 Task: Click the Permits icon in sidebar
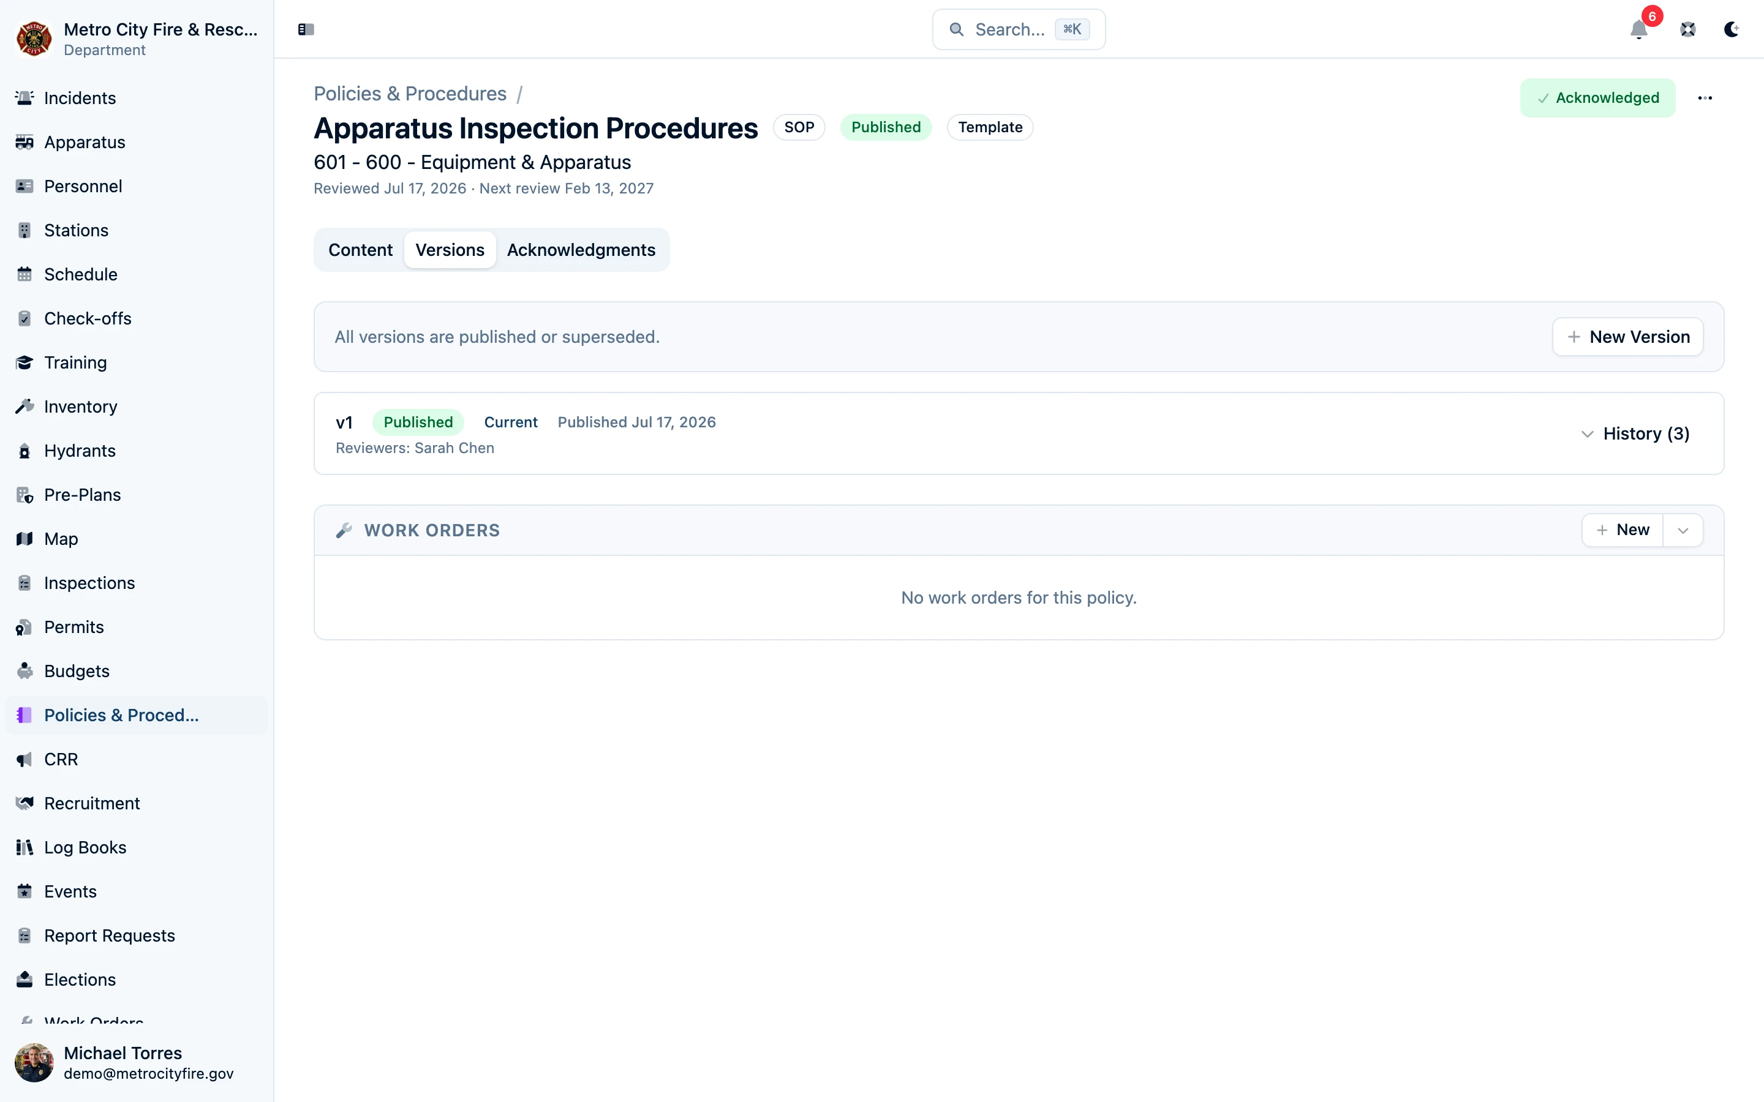(24, 627)
